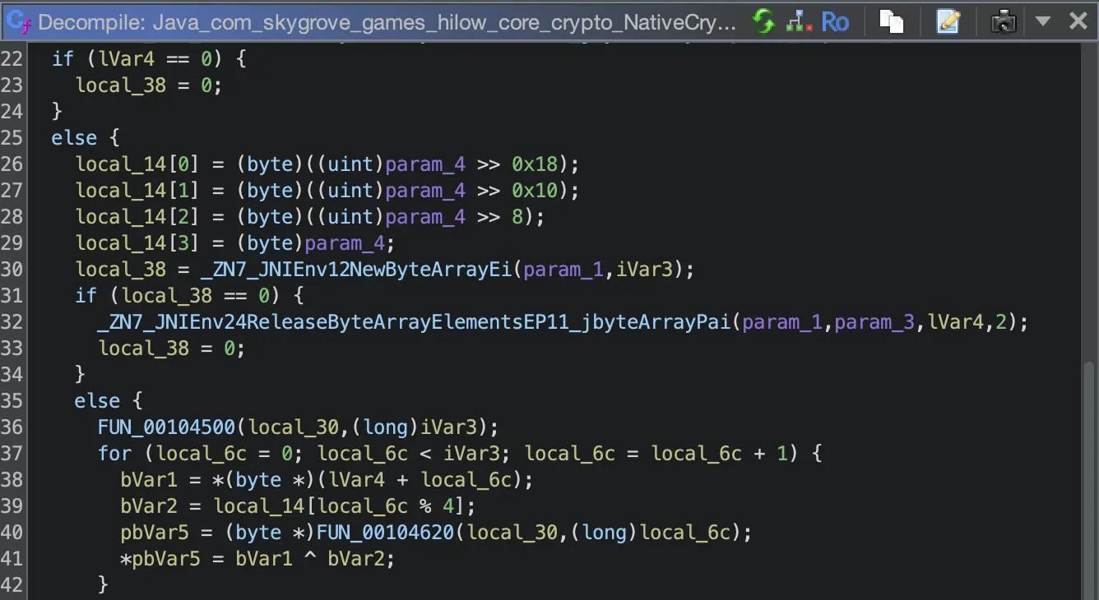The width and height of the screenshot is (1099, 600).
Task: Open the decompiler panel dropdown arrow menu
Action: [x=1043, y=21]
